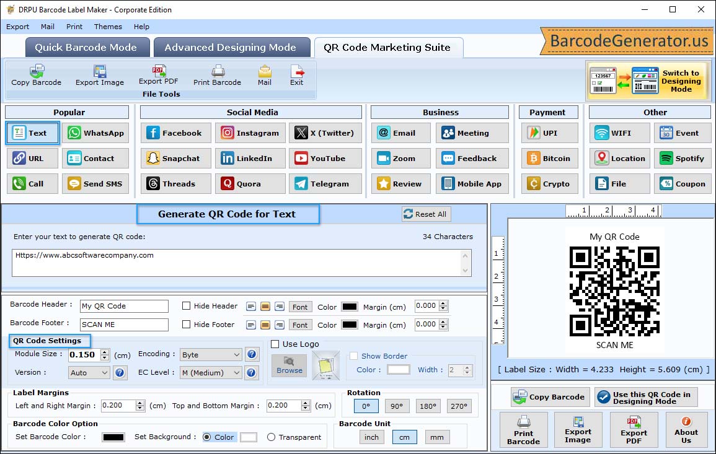Choose the Contact QR code type
Image resolution: width=716 pixels, height=454 pixels.
tap(95, 159)
